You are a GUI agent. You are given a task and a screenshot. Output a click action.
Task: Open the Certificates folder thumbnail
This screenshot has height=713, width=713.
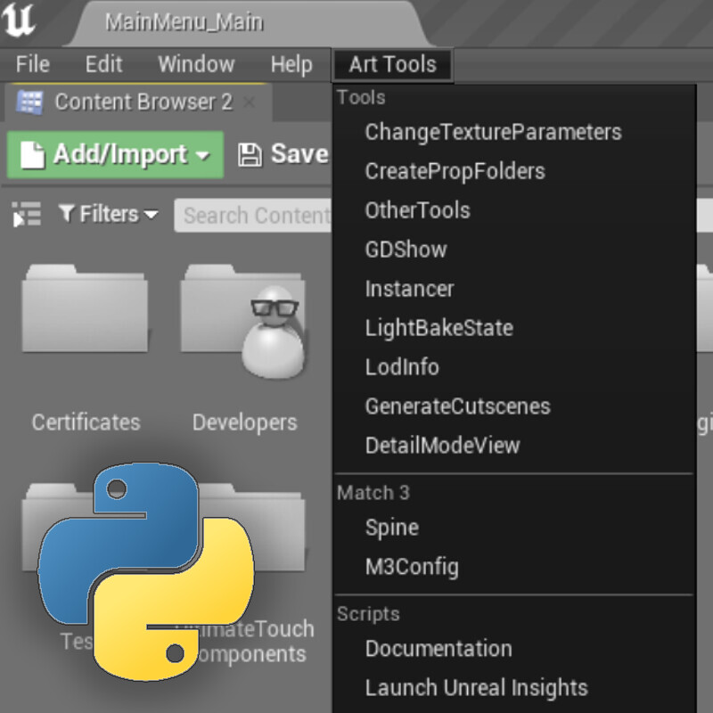(x=85, y=314)
